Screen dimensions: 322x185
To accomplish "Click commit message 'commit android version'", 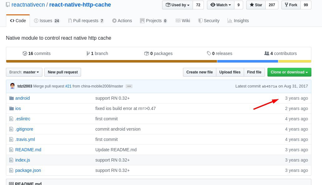I will 118,129.
